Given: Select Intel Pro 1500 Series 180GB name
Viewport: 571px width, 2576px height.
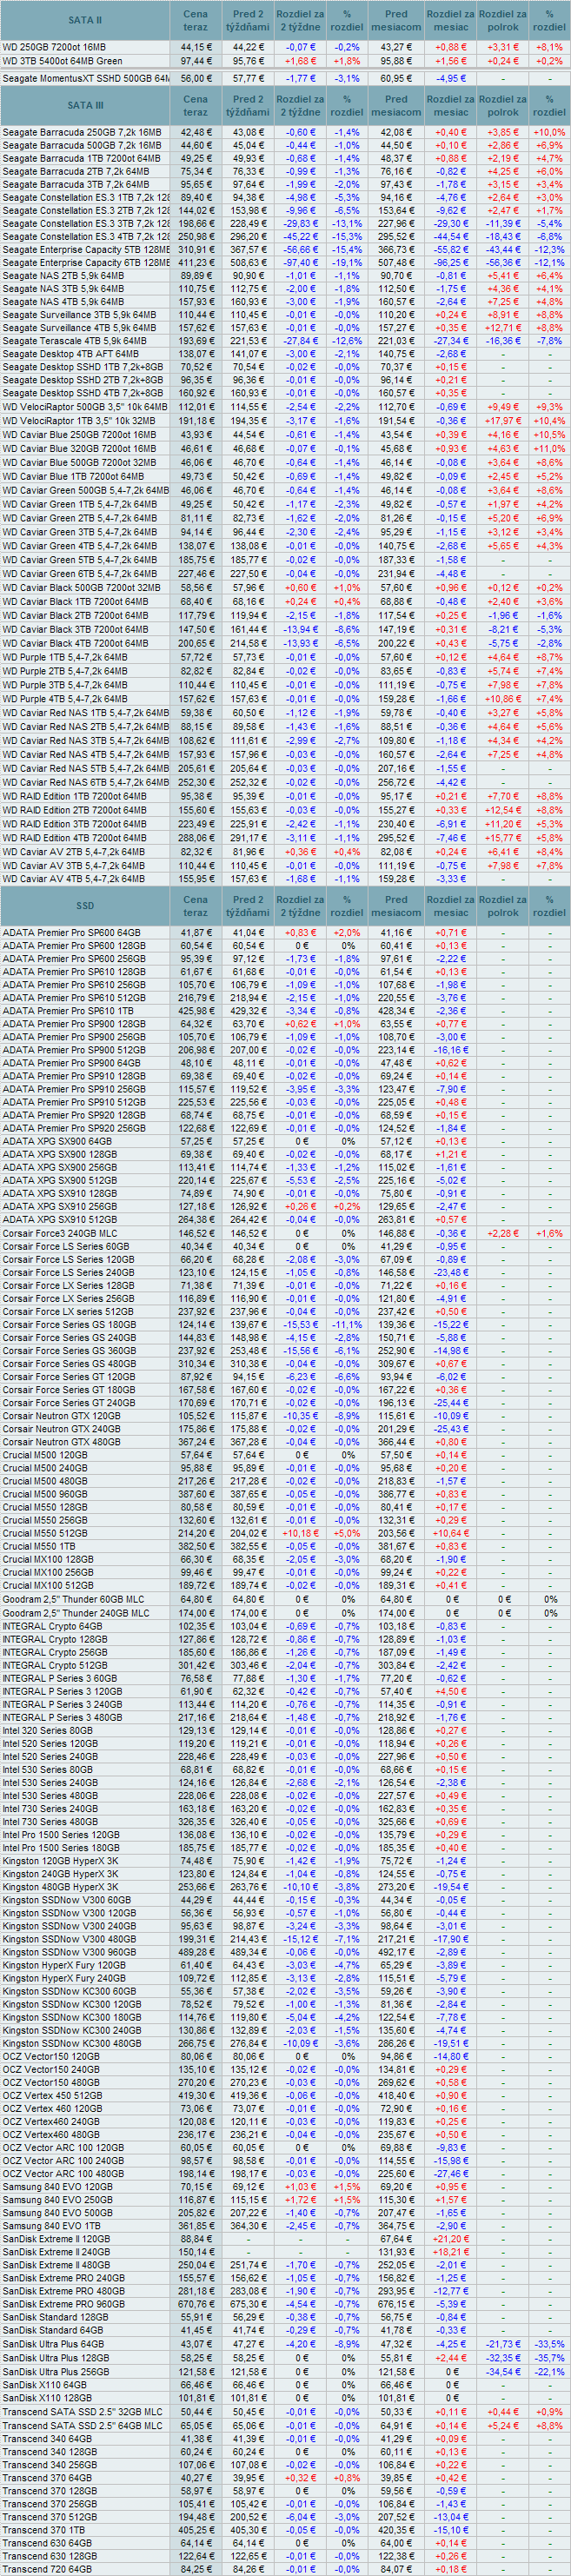Looking at the screenshot, I should click(x=61, y=1848).
